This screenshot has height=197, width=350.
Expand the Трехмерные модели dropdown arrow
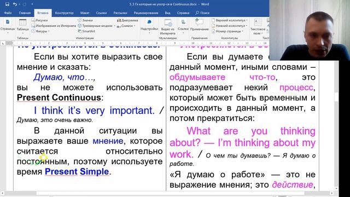point(115,26)
